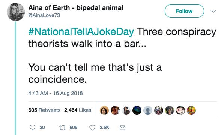Click the reply speech bubble icon
Screen dimensions: 224x135
click(x=32, y=128)
